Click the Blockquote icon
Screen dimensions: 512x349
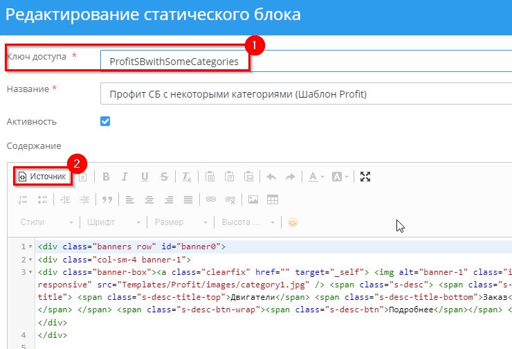107,199
